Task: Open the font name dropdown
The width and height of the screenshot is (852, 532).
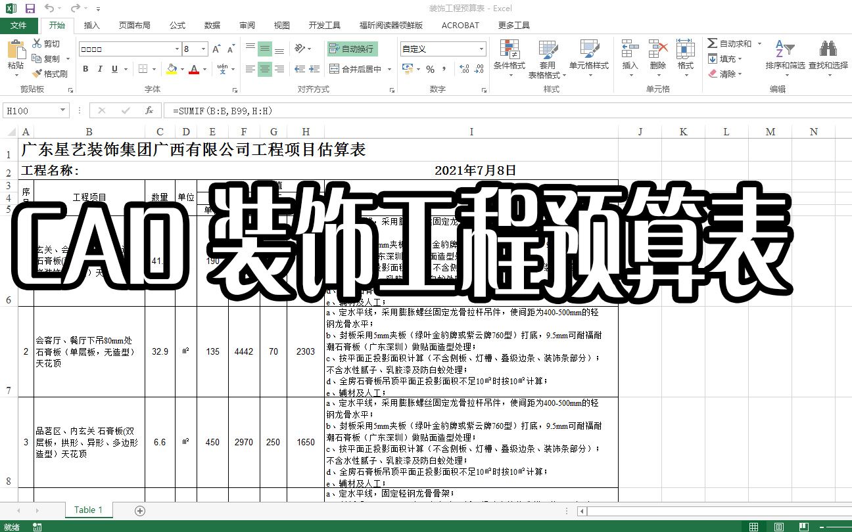Action: (177, 49)
